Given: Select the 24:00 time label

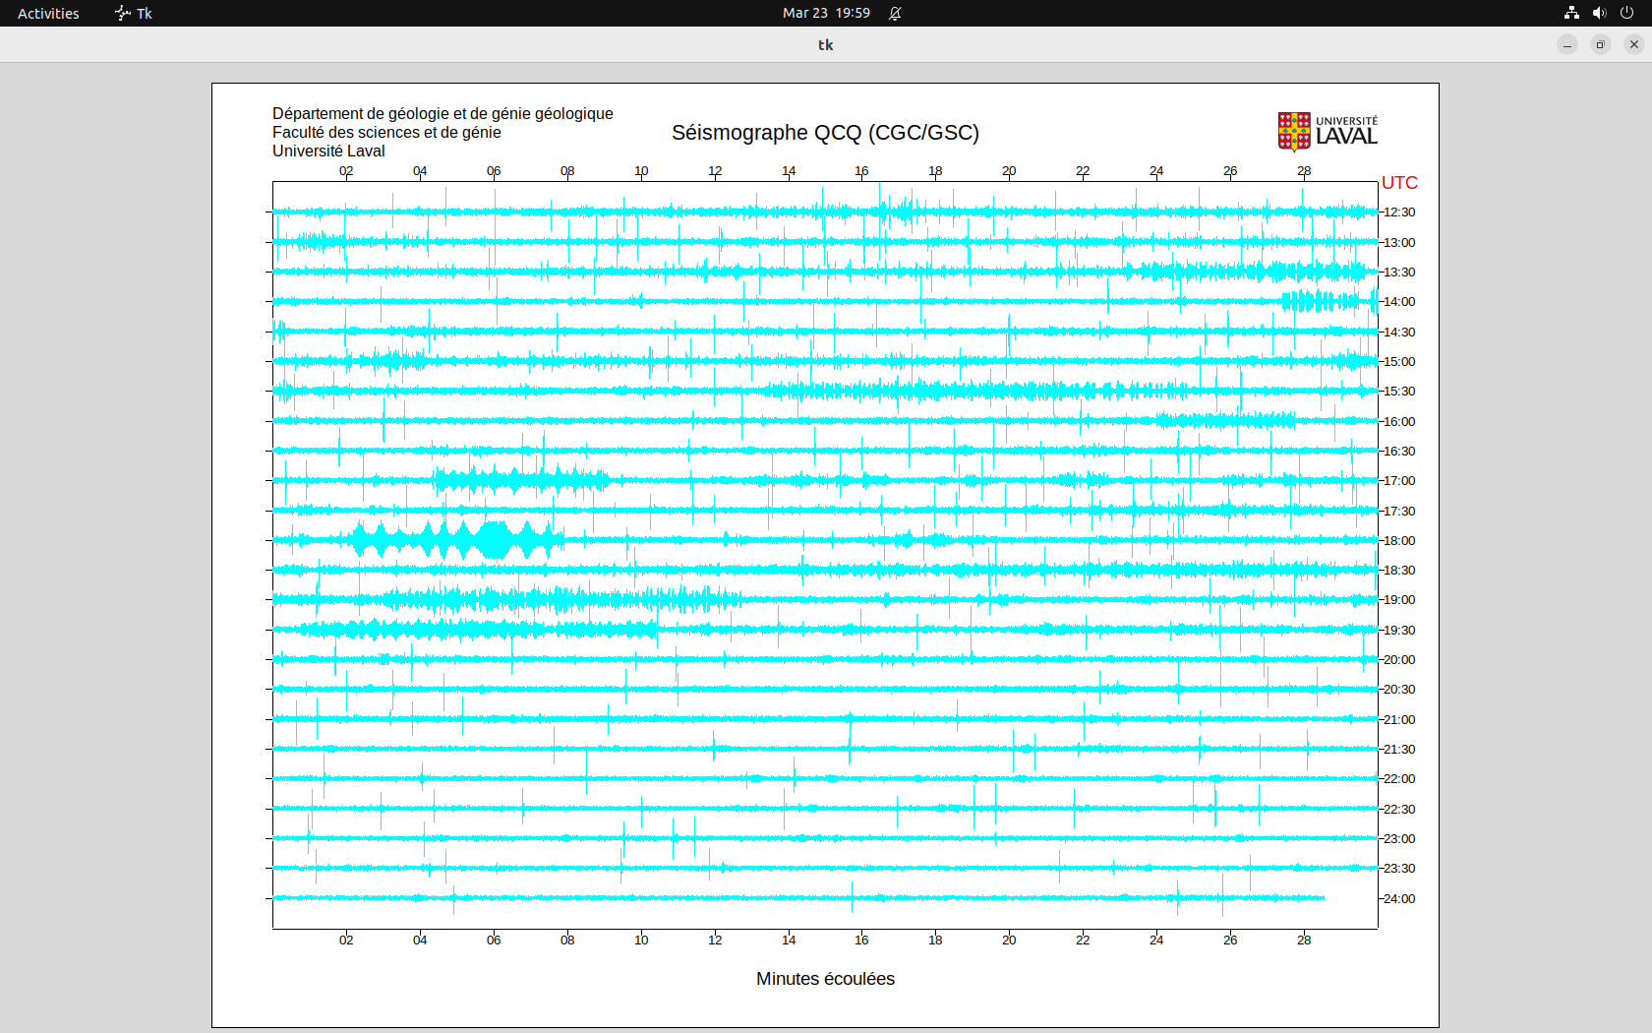Looking at the screenshot, I should tap(1399, 899).
